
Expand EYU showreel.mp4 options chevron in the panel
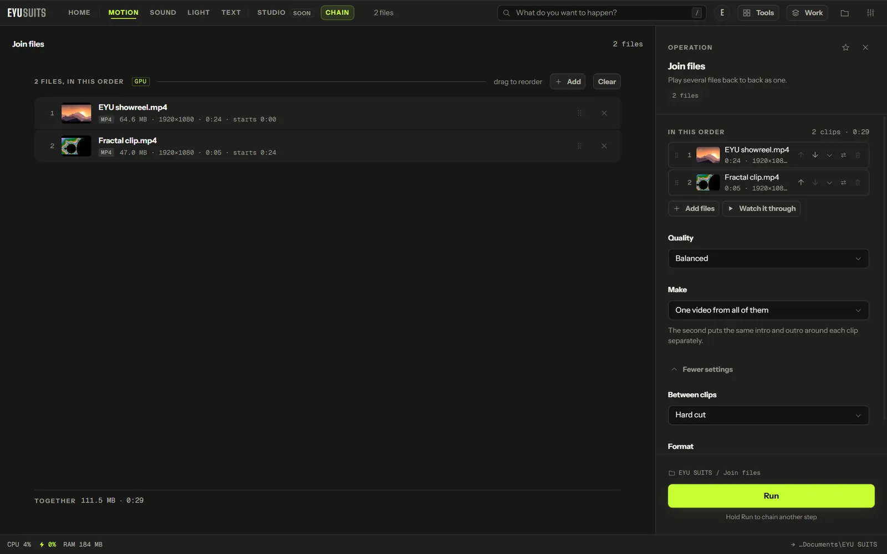click(x=829, y=155)
